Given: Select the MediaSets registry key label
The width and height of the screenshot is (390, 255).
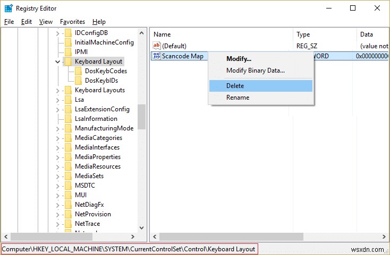Looking at the screenshot, I should [x=89, y=176].
